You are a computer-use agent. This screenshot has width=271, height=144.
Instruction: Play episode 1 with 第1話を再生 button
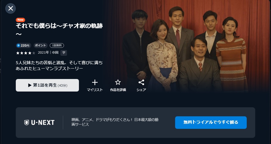point(47,85)
